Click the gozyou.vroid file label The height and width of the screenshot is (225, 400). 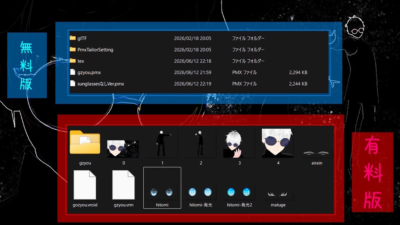pos(85,205)
